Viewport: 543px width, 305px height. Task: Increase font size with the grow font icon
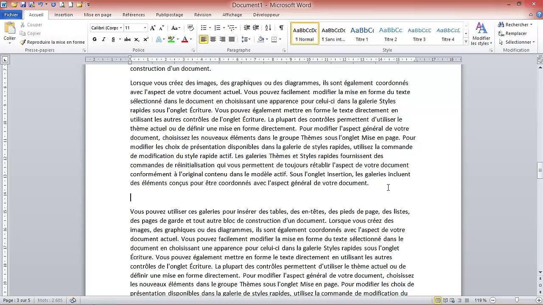[x=153, y=28]
